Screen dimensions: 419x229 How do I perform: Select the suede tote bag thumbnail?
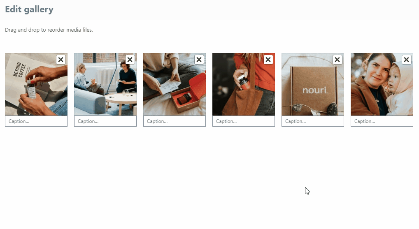[244, 84]
